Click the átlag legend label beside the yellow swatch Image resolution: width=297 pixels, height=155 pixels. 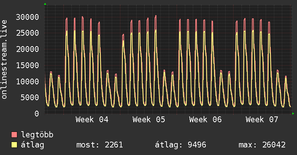32,145
